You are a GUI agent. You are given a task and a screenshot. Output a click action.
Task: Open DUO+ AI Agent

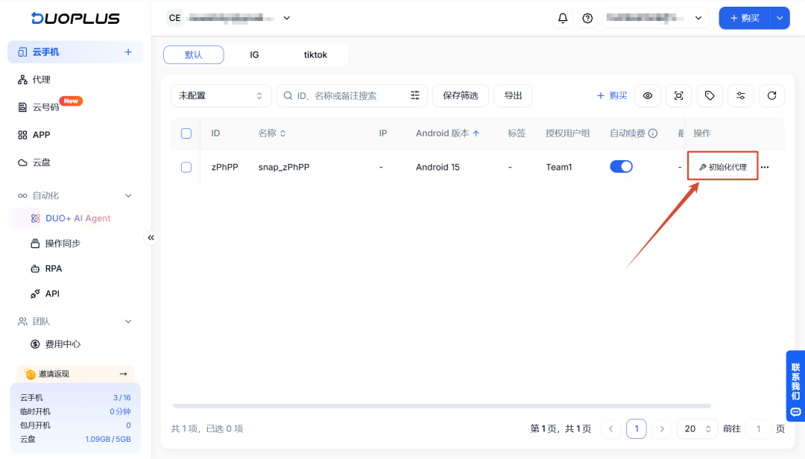coord(77,218)
